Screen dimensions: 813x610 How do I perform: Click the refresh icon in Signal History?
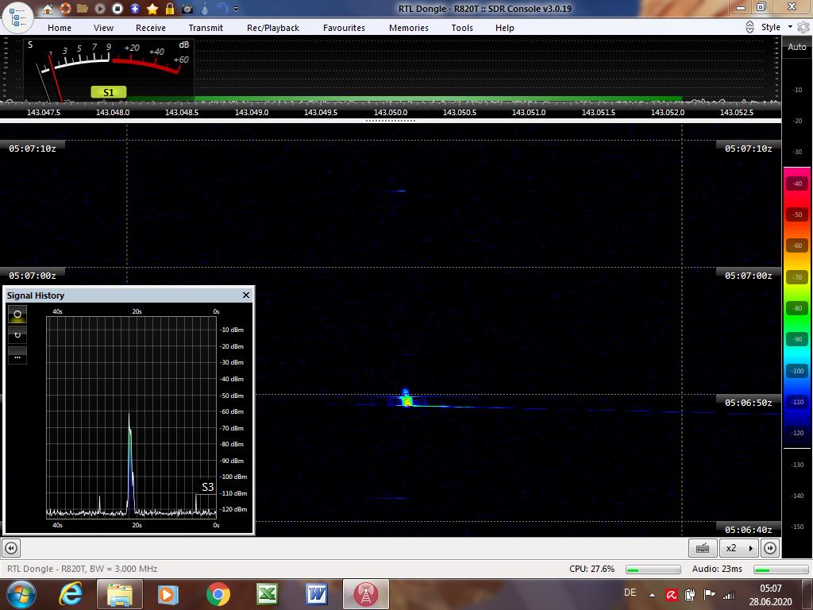17,334
